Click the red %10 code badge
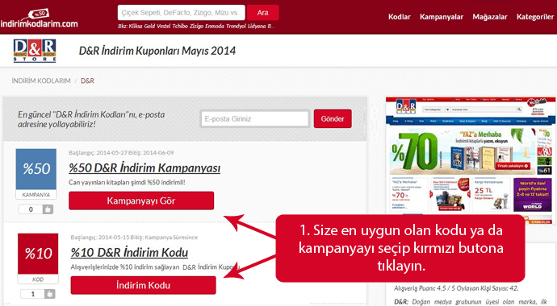The height and width of the screenshot is (306, 557). coord(38,254)
